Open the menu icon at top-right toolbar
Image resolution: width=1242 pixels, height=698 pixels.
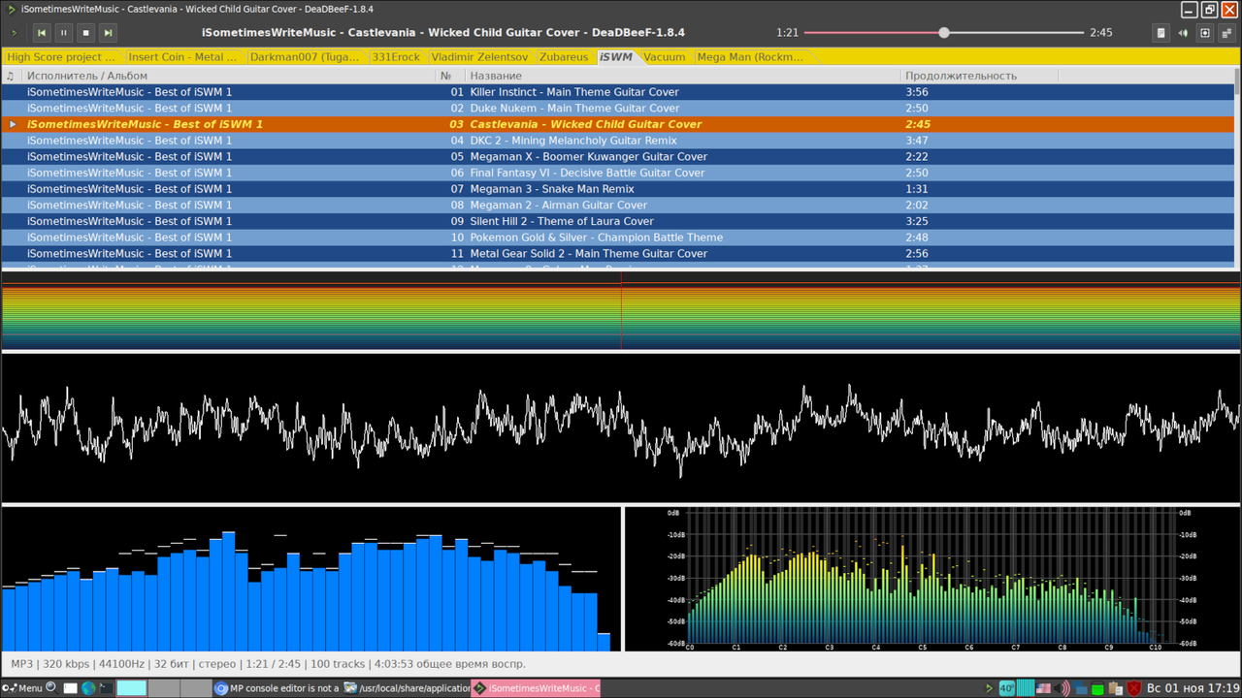tap(1227, 32)
